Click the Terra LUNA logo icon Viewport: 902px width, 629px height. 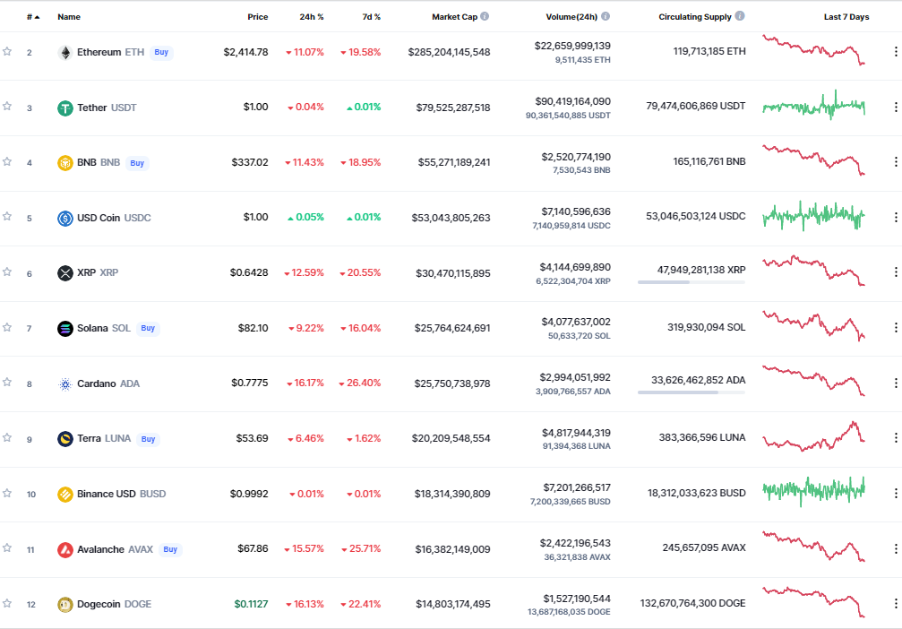[x=65, y=438]
